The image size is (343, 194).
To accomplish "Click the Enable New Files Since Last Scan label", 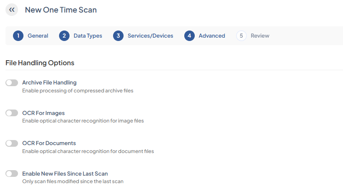I will click(65, 174).
